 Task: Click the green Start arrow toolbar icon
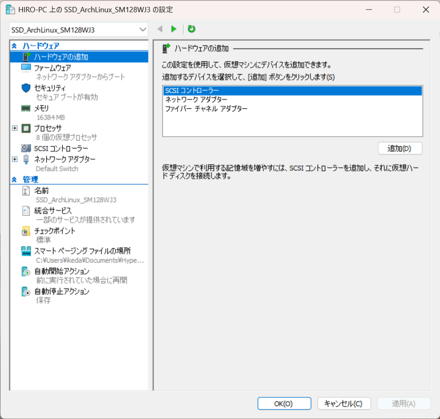pos(174,29)
